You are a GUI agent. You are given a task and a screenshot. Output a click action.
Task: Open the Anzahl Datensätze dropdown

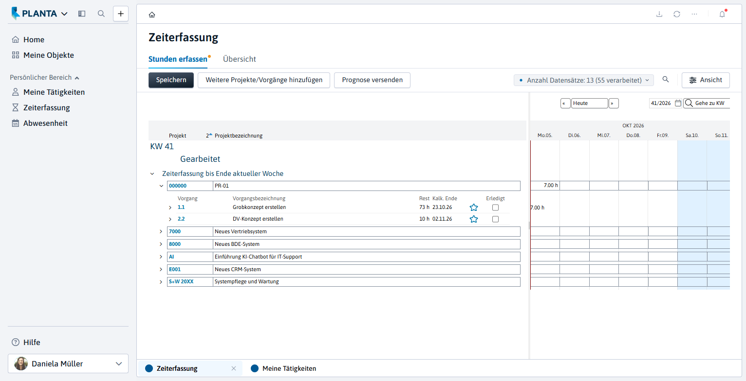tap(584, 80)
